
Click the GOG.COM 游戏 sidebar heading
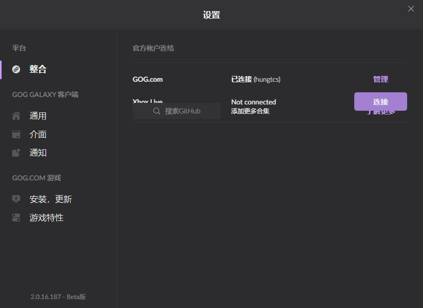coord(36,178)
